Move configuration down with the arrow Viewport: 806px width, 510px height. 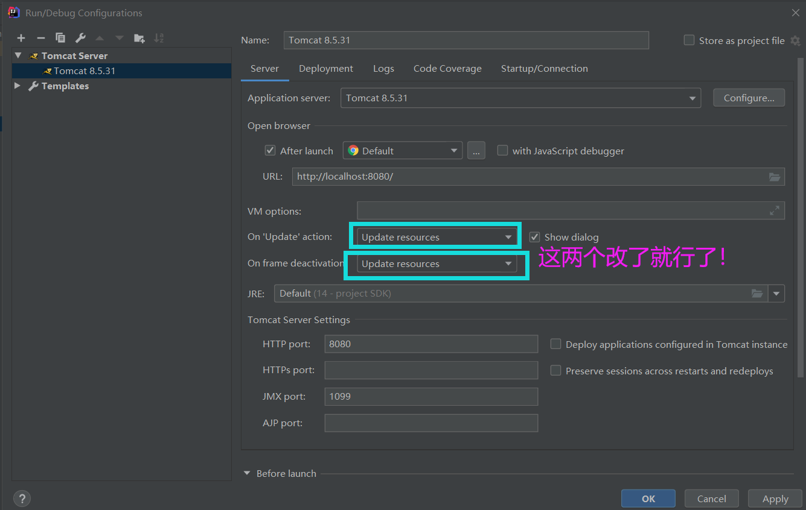pos(120,38)
